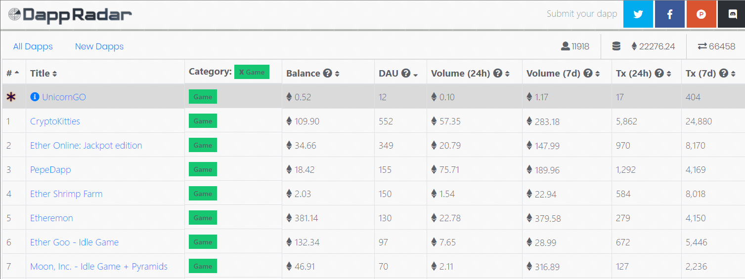745x279 pixels.
Task: Click Ether Online Tx (24h) value 970
Action: click(x=623, y=145)
